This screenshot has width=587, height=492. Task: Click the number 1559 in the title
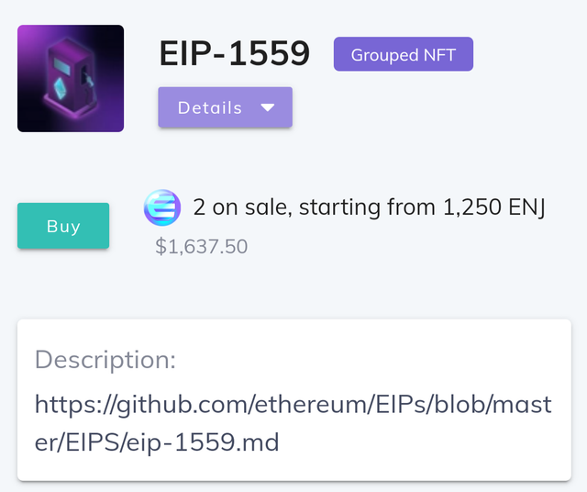[x=270, y=53]
